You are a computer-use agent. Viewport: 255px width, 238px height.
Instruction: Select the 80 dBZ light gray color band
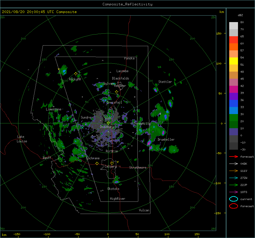point(233,25)
